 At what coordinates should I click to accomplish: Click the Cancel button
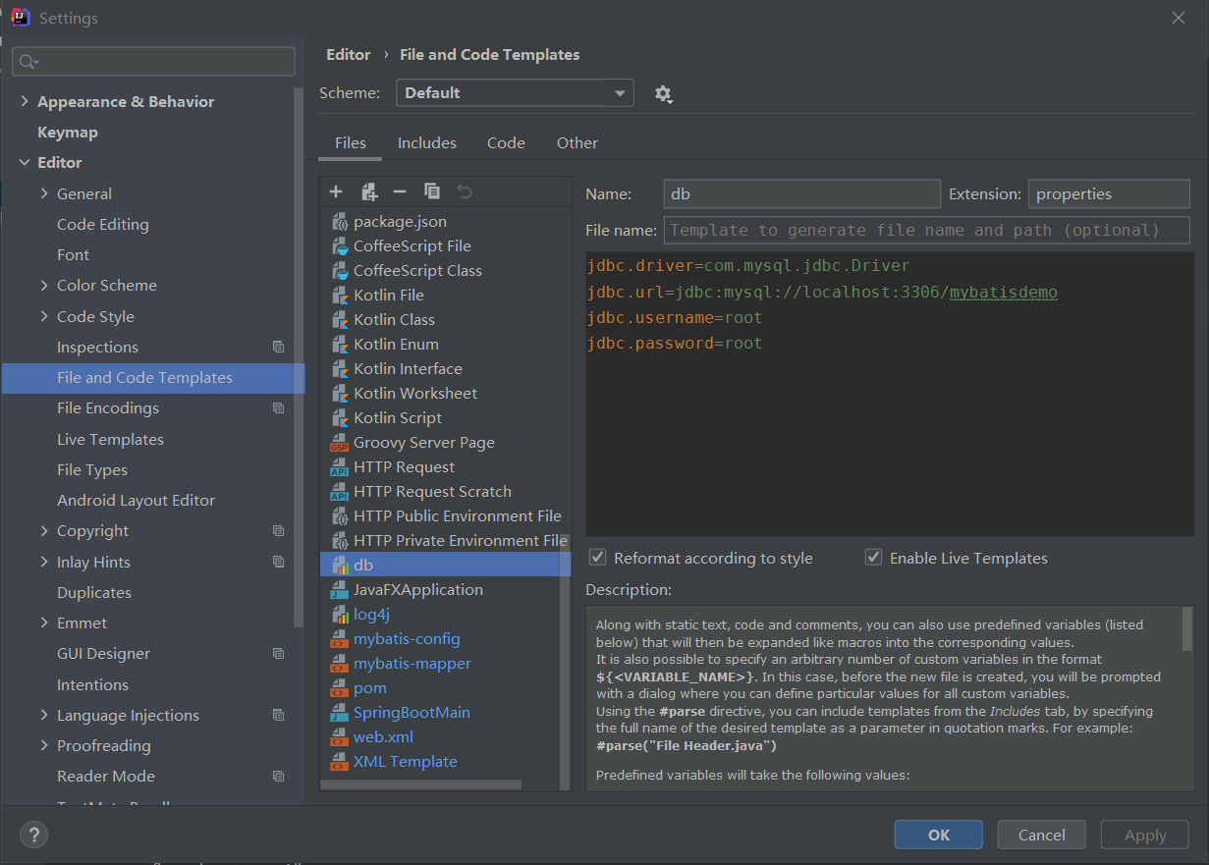coord(1042,835)
